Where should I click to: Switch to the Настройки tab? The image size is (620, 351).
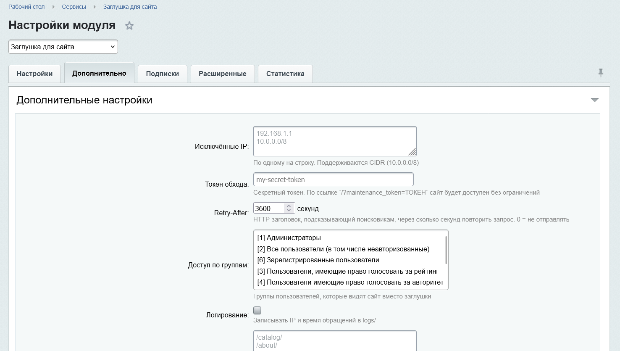click(34, 74)
